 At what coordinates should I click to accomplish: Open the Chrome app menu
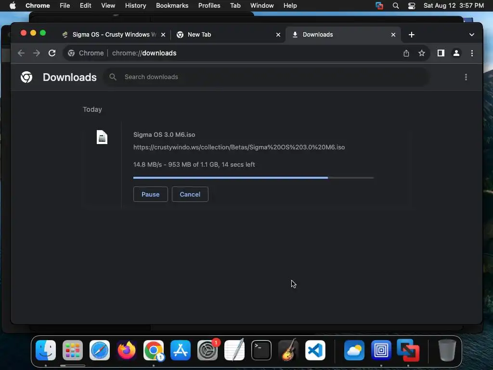tap(38, 6)
